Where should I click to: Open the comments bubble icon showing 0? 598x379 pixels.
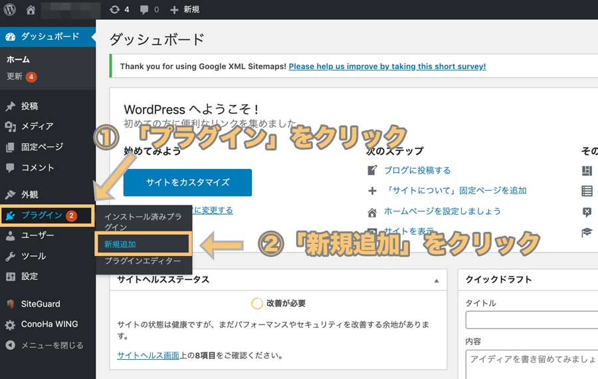[x=144, y=10]
